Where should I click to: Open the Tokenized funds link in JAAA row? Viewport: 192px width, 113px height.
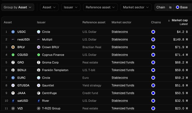(x=123, y=93)
